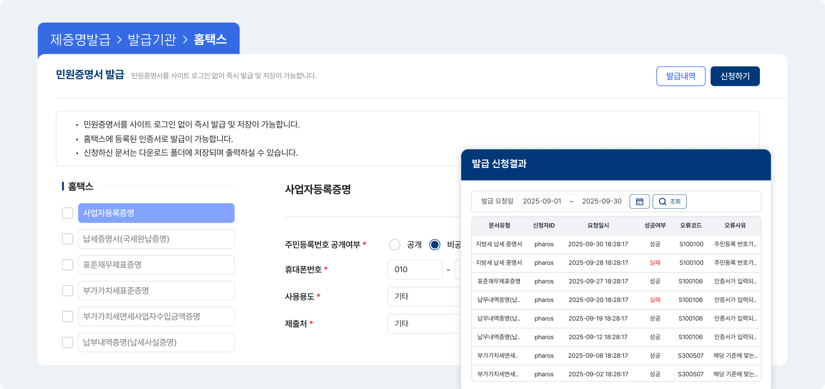Click the end date 2025-09-30 field

coord(602,201)
